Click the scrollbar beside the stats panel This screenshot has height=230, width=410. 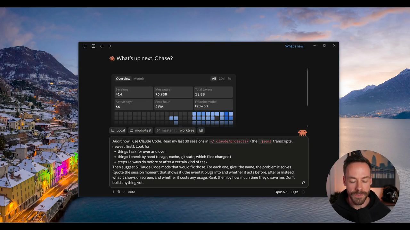307,88
